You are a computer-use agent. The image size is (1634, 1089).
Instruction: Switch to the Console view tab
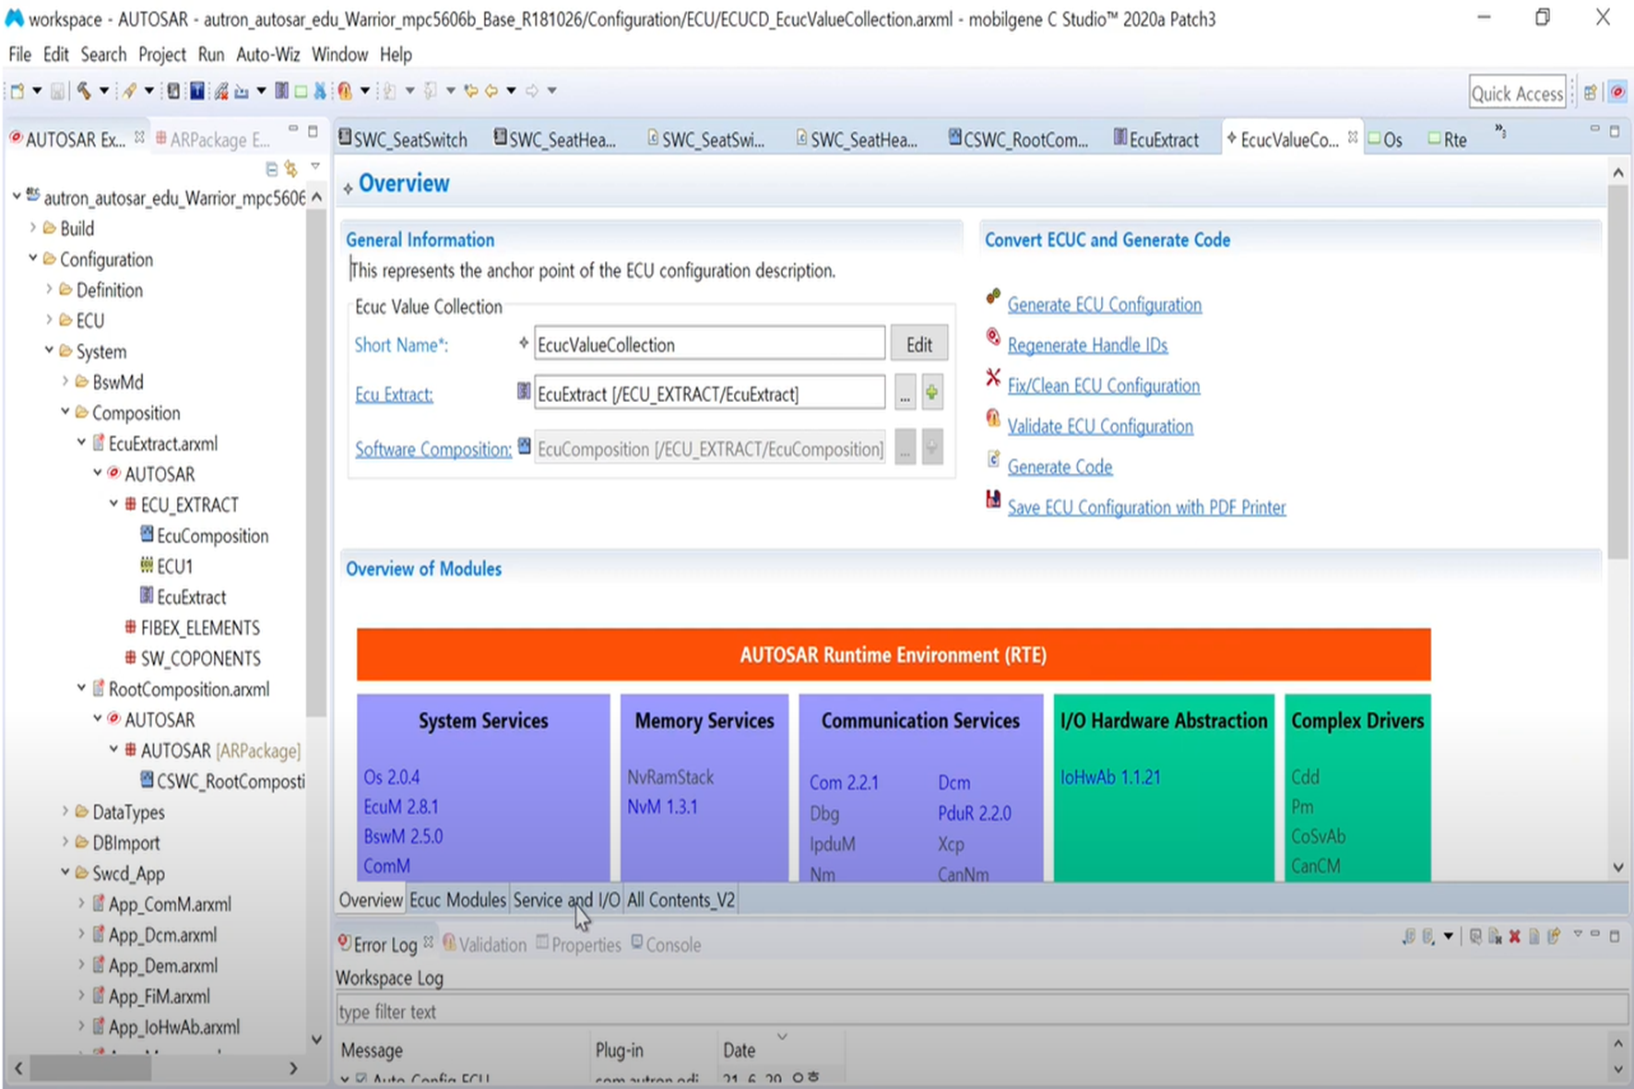coord(666,944)
